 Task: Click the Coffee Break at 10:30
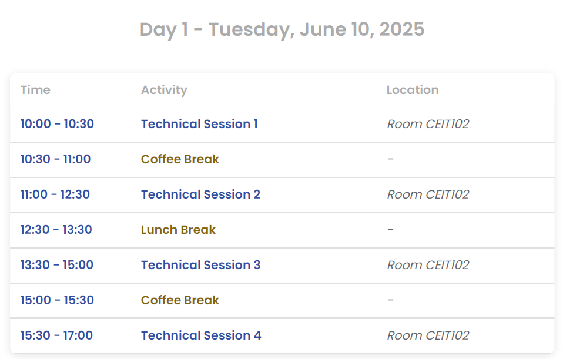(180, 159)
